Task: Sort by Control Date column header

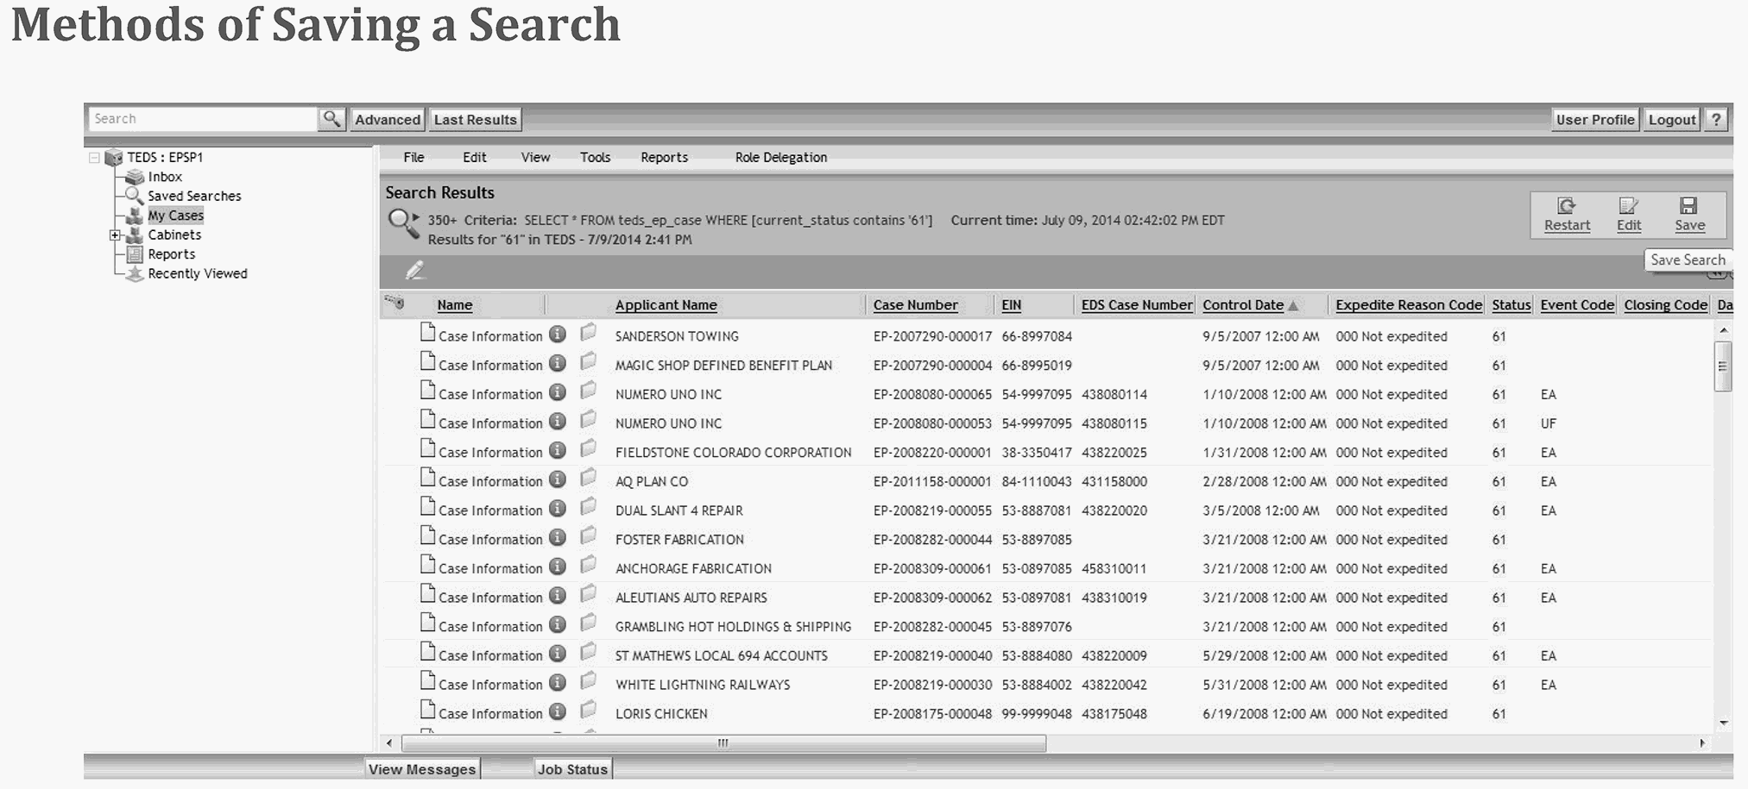Action: [x=1242, y=305]
